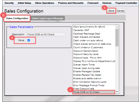This screenshot has height=102, width=139.
Task: Click the Description input field
Action: [46, 34]
